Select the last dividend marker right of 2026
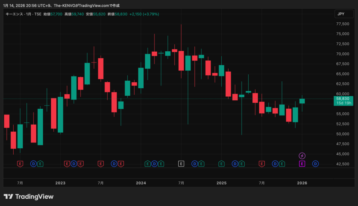Image resolution: width=358 pixels, height=206 pixels. tap(315, 163)
